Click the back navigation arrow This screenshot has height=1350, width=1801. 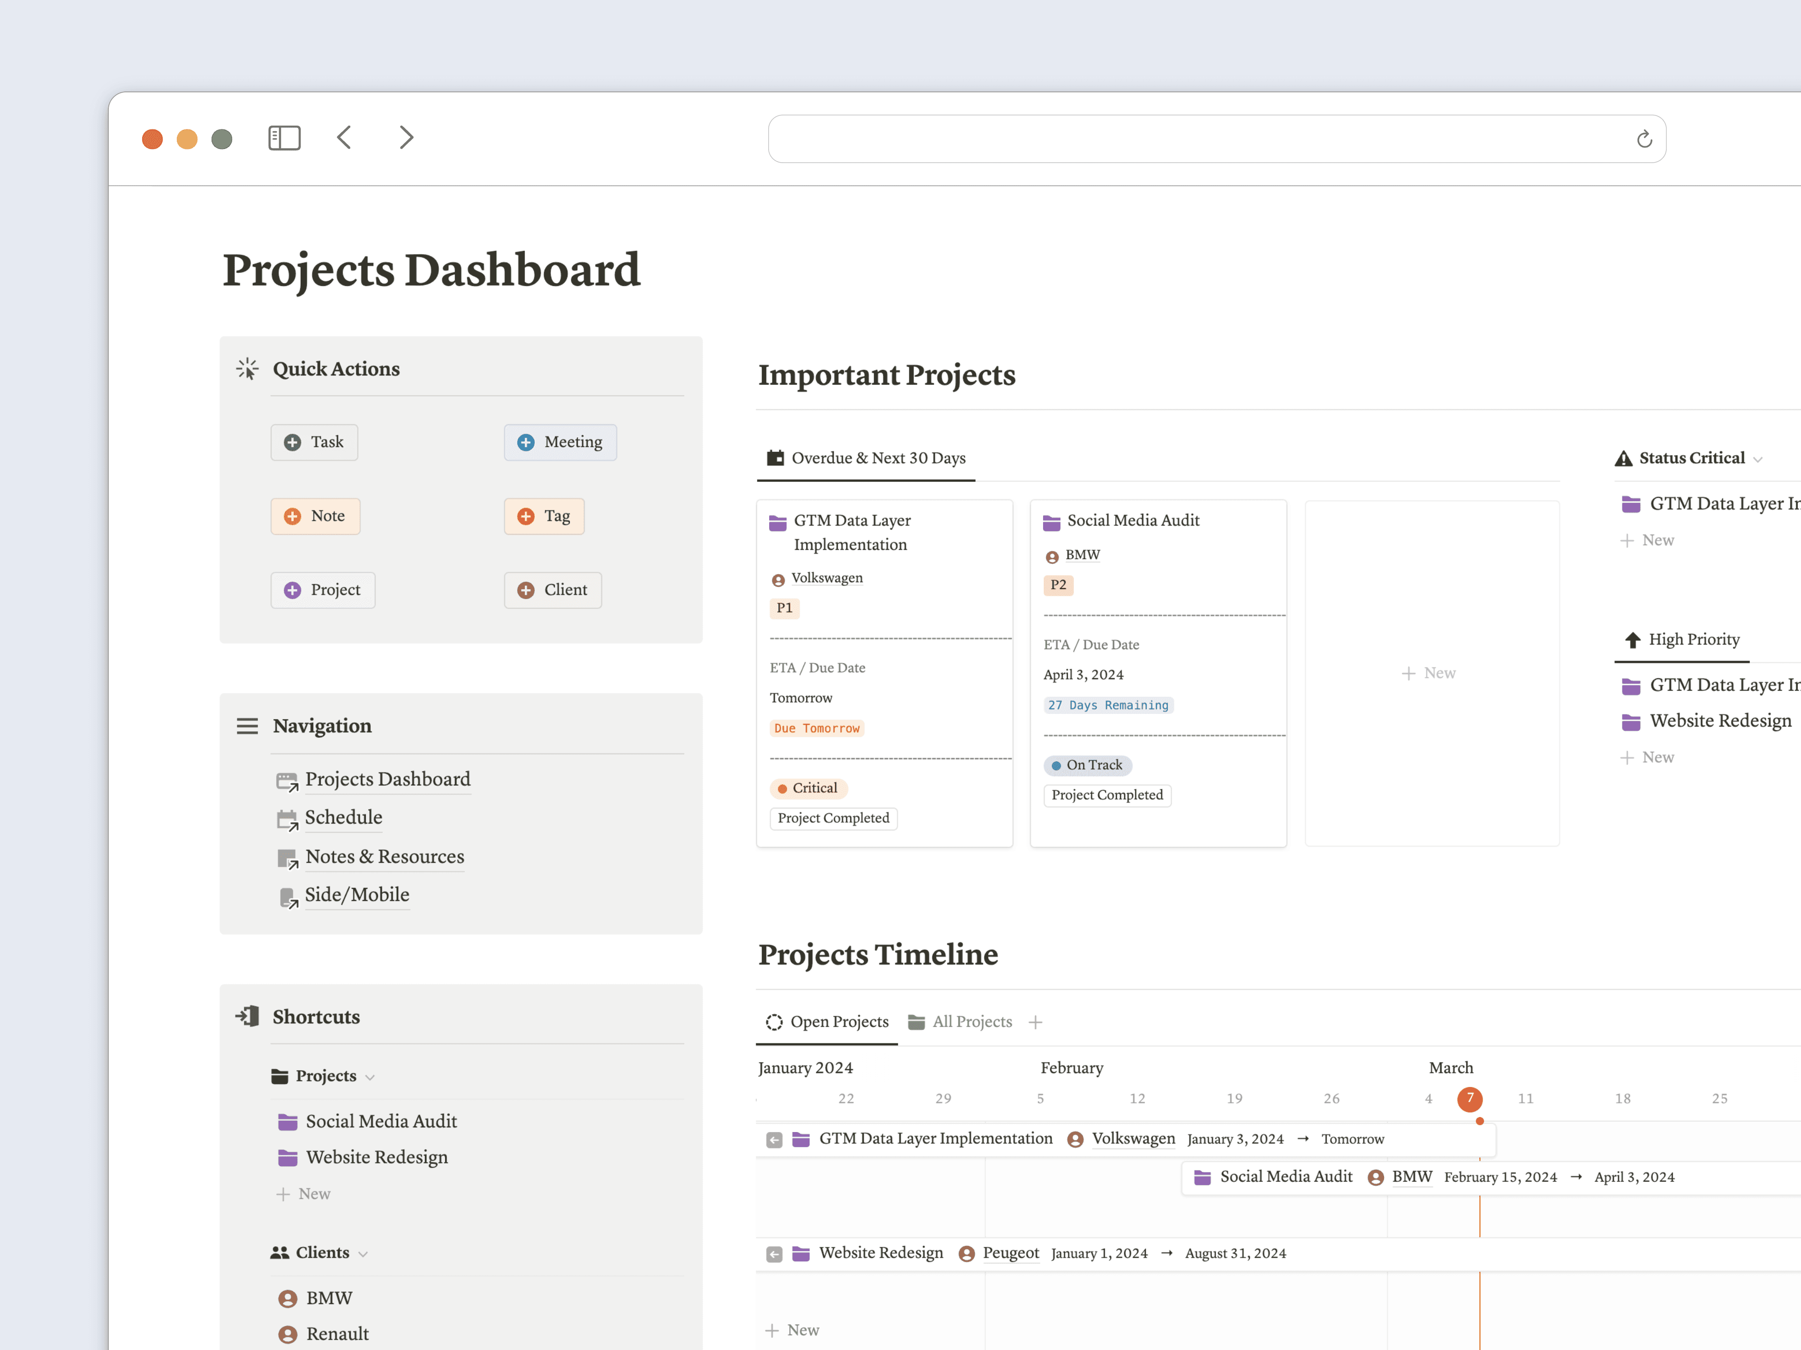(344, 137)
